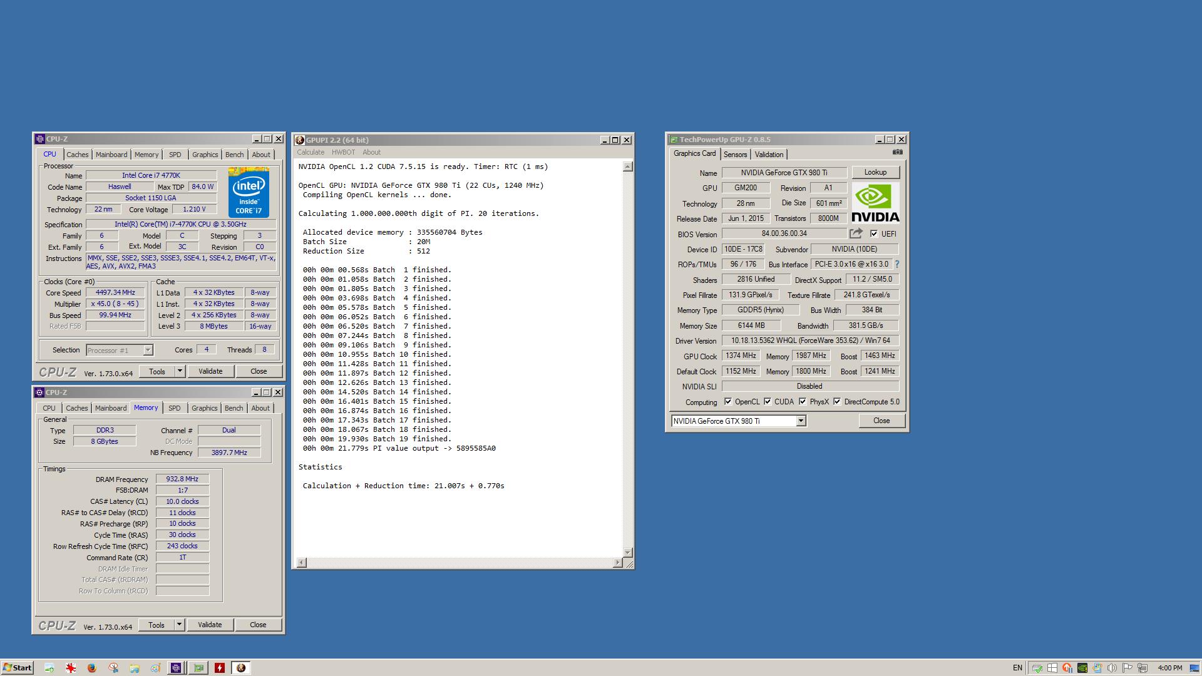The height and width of the screenshot is (676, 1202).
Task: Click the BIOS Version field 84.00.36.00.34
Action: (784, 233)
